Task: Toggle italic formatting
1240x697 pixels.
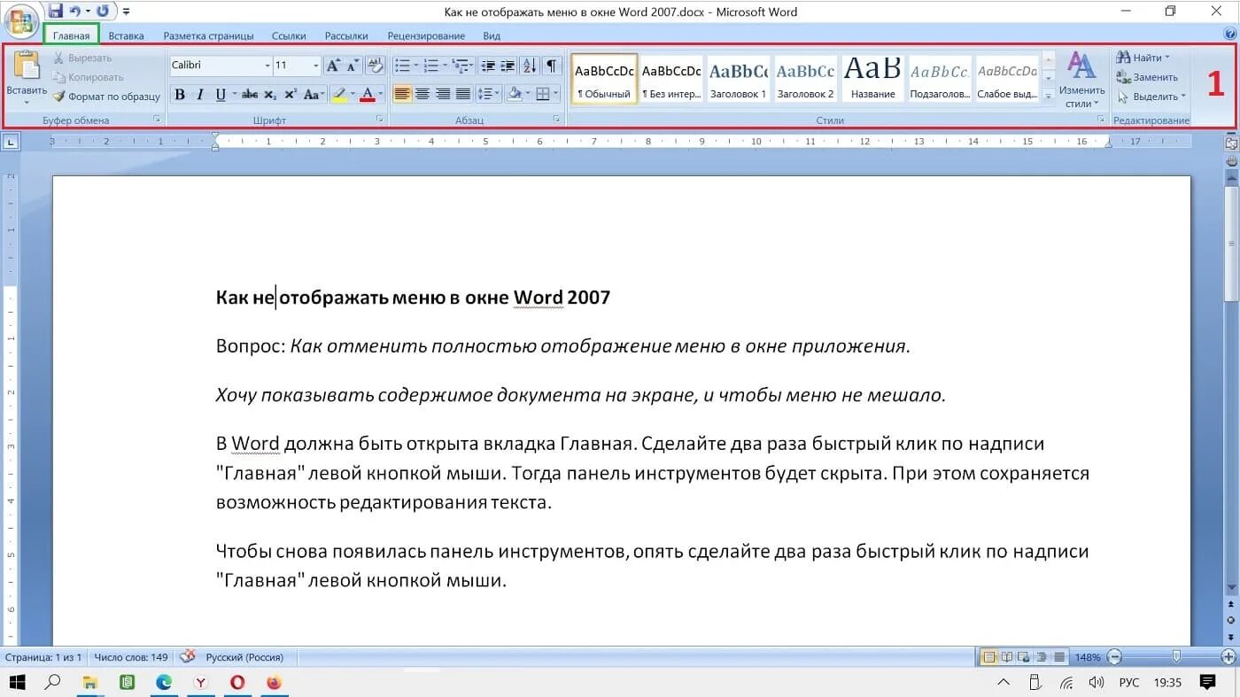Action: click(200, 94)
